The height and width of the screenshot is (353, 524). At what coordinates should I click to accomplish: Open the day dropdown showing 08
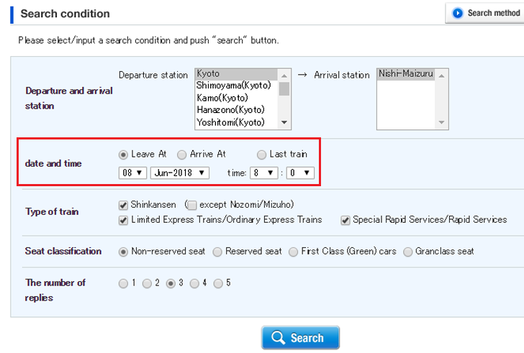(x=133, y=173)
